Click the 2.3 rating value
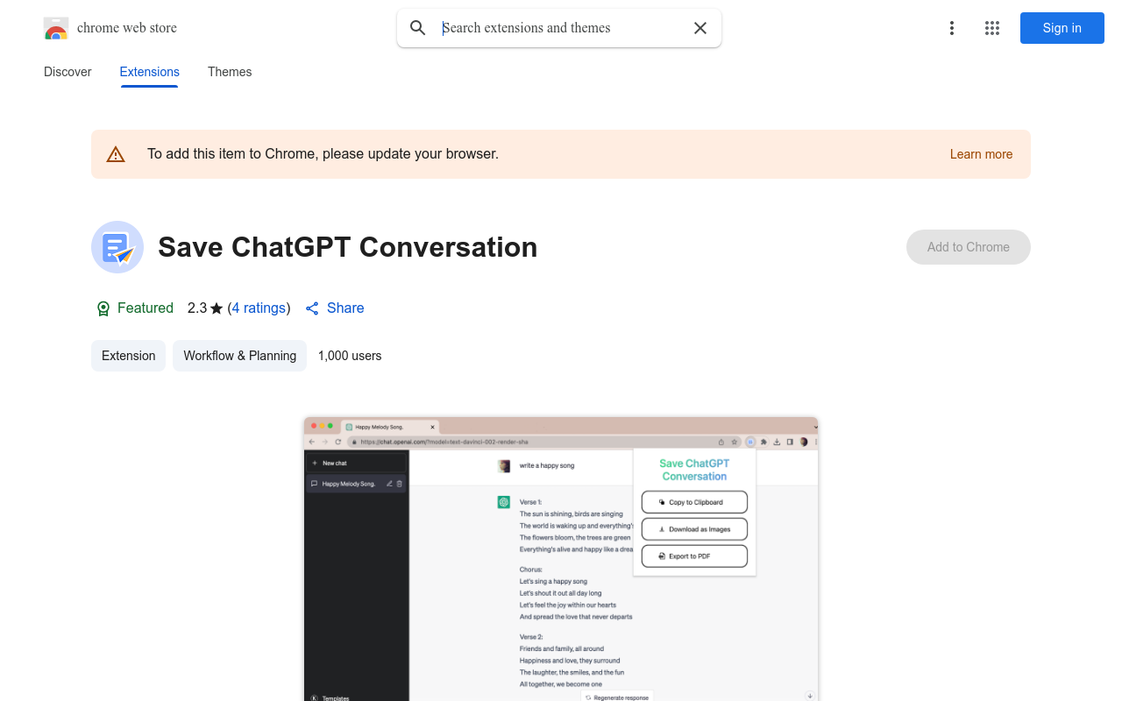1122x701 pixels. (x=197, y=308)
